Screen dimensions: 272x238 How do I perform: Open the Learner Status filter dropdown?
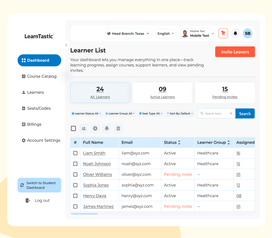(x=86, y=113)
